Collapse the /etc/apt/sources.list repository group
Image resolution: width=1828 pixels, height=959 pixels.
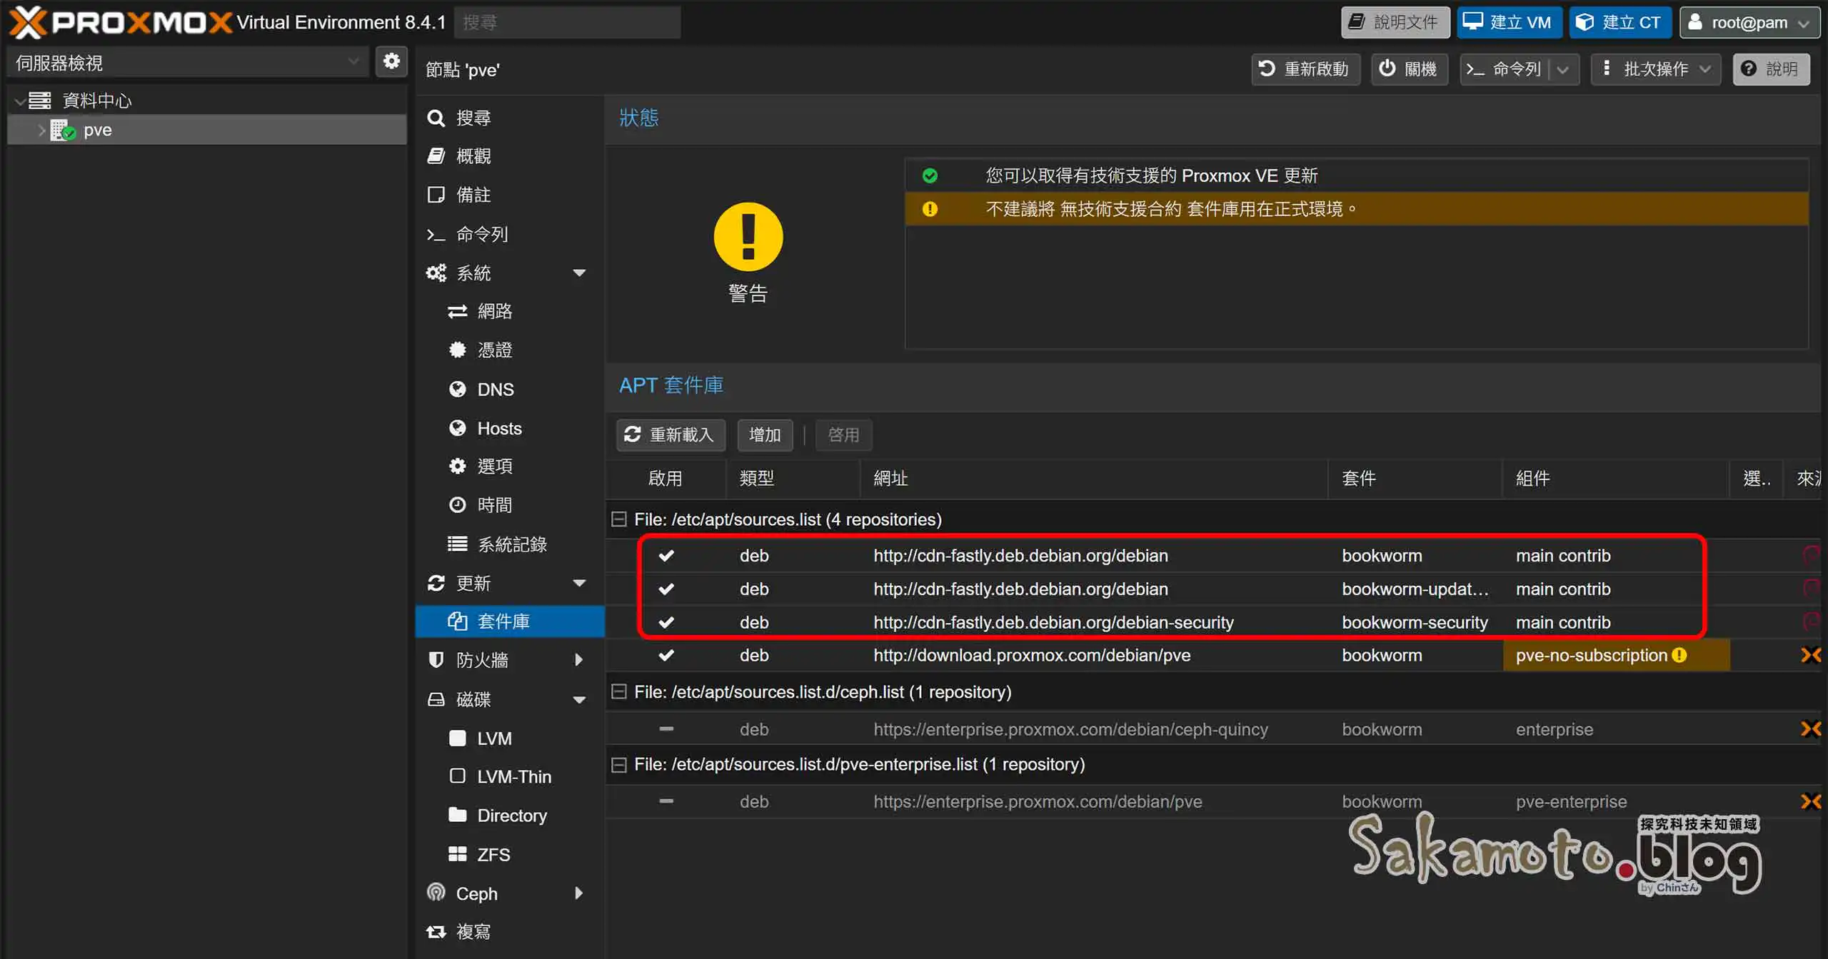click(x=618, y=519)
